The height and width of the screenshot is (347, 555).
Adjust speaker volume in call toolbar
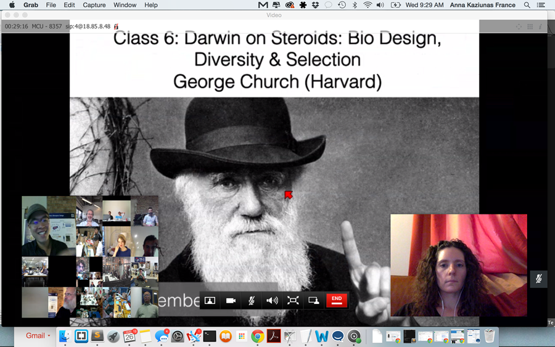coord(272,301)
